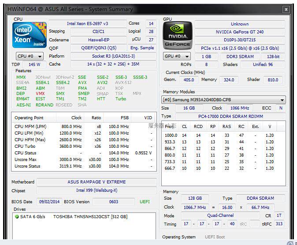Click the Quad-Channel mode field

pyautogui.click(x=220, y=216)
